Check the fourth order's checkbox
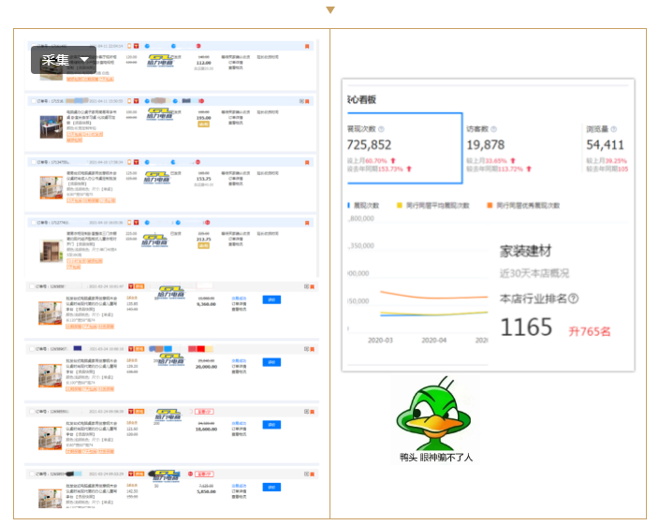The width and height of the screenshot is (659, 525). coord(34,223)
